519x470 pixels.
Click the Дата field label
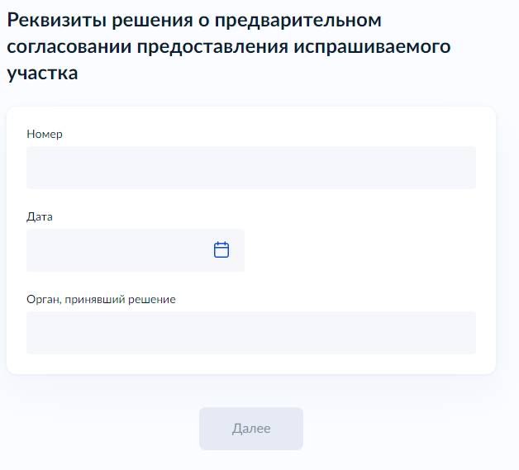pos(40,216)
